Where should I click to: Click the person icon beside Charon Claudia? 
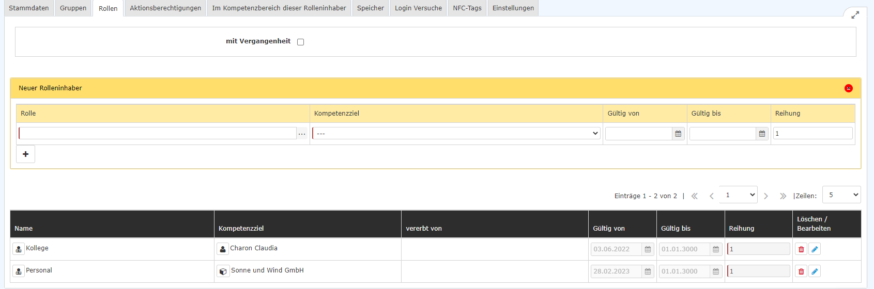[223, 249]
